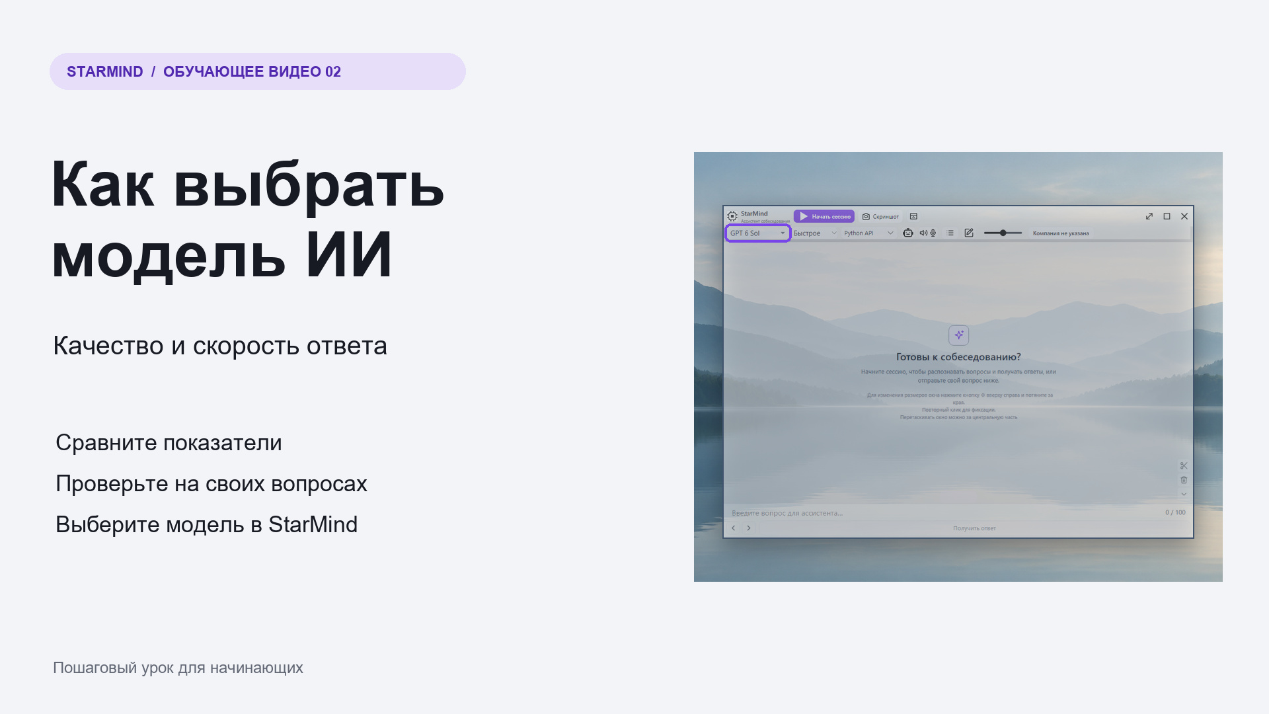Click the Скриншот camera button
1269x714 pixels.
click(880, 216)
